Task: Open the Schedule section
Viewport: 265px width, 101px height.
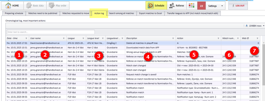Action: click(x=156, y=6)
